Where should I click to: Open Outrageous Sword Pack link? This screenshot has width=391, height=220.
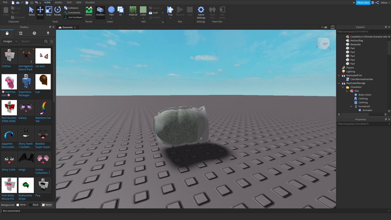coord(26,68)
